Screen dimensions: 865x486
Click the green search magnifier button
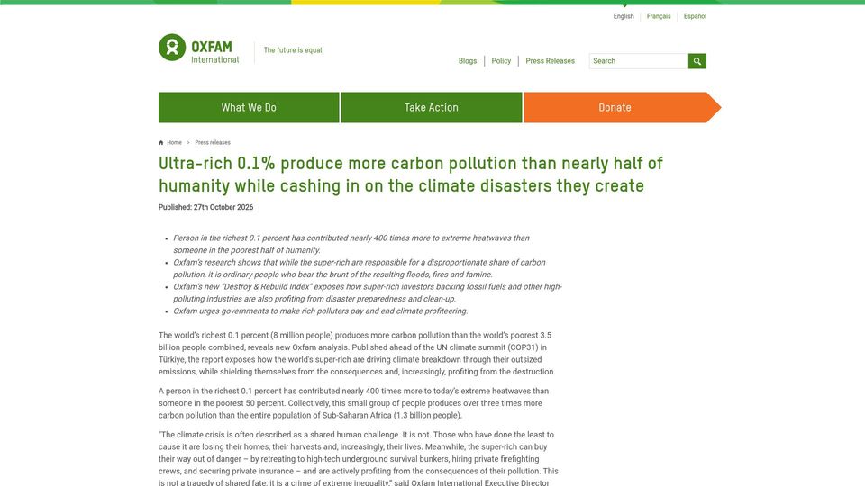point(697,61)
